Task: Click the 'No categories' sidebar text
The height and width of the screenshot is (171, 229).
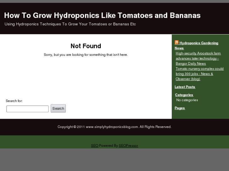Action: (x=187, y=100)
